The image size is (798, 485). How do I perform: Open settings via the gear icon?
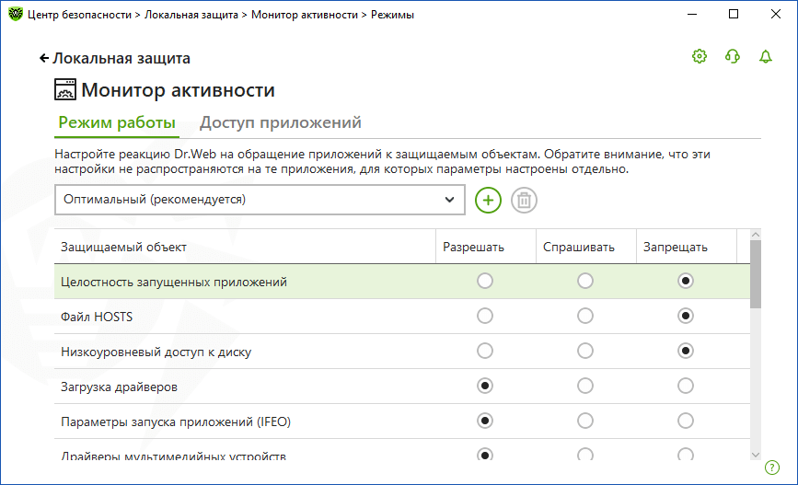pyautogui.click(x=700, y=57)
